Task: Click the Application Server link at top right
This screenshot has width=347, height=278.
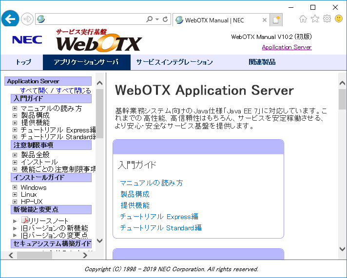Action: point(287,47)
